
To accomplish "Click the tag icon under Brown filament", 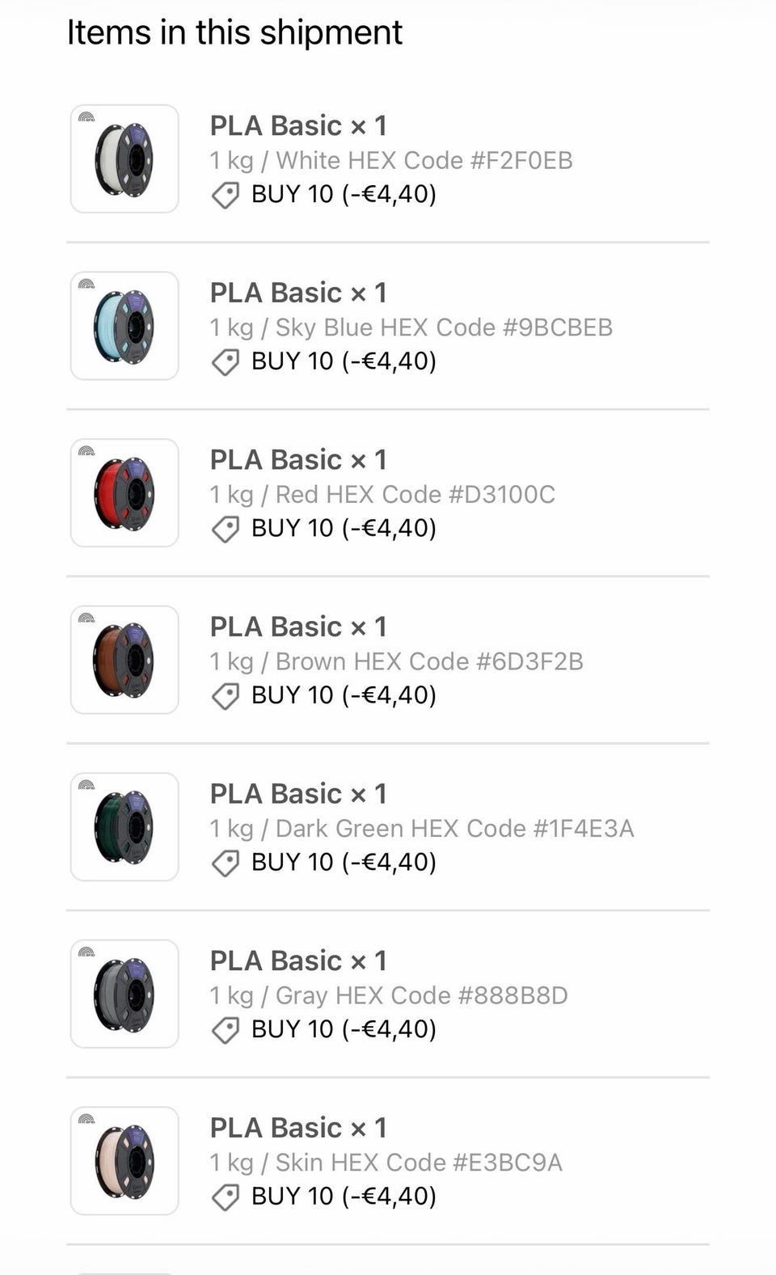I will click(226, 696).
